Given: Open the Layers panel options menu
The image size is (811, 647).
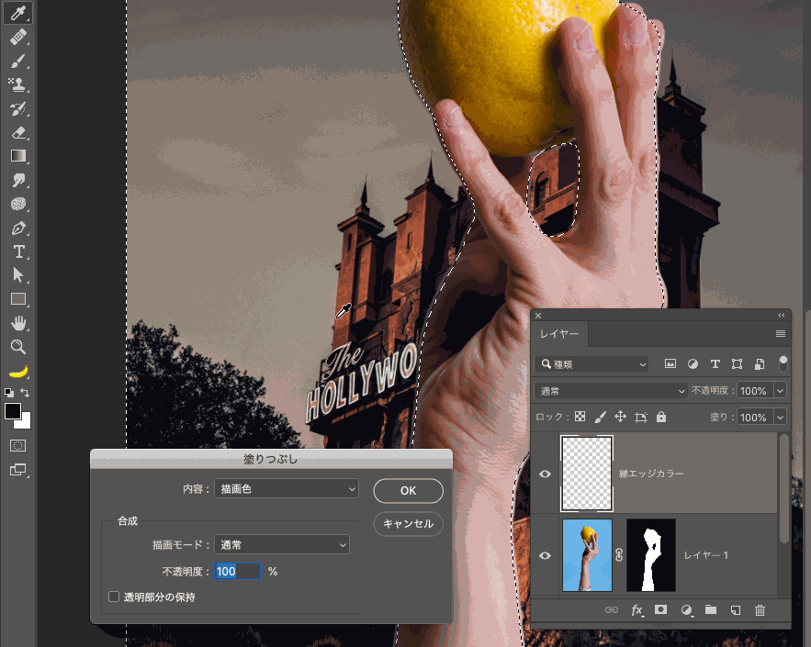Looking at the screenshot, I should click(x=781, y=334).
